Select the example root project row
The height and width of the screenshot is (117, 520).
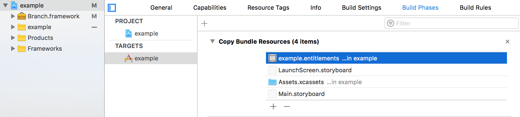[x=52, y=5]
